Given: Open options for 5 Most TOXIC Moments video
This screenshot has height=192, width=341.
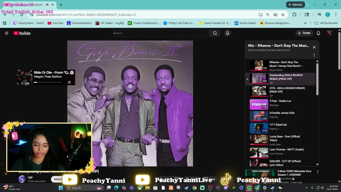Looking at the screenshot, I should click(x=318, y=172).
